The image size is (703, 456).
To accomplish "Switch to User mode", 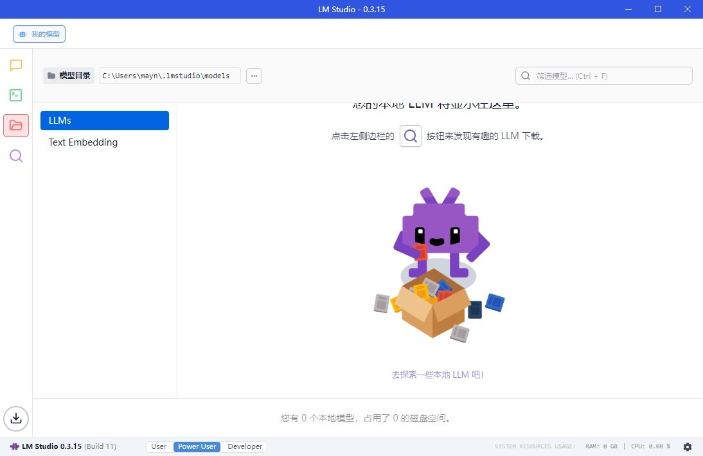I will 159,446.
